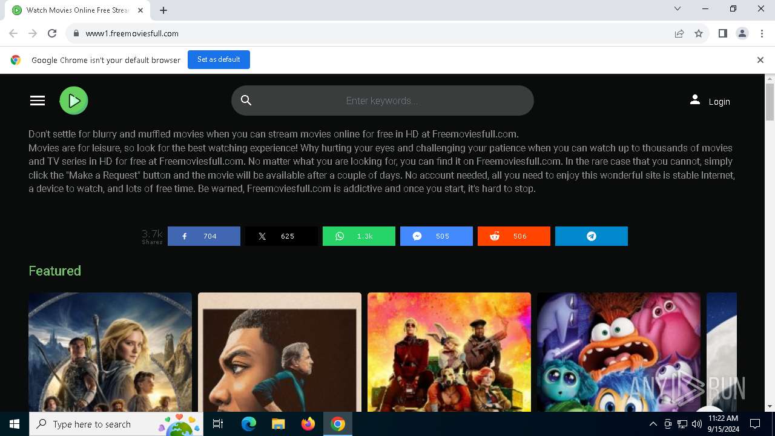Share via Telegram button
The width and height of the screenshot is (775, 436).
pyautogui.click(x=592, y=236)
